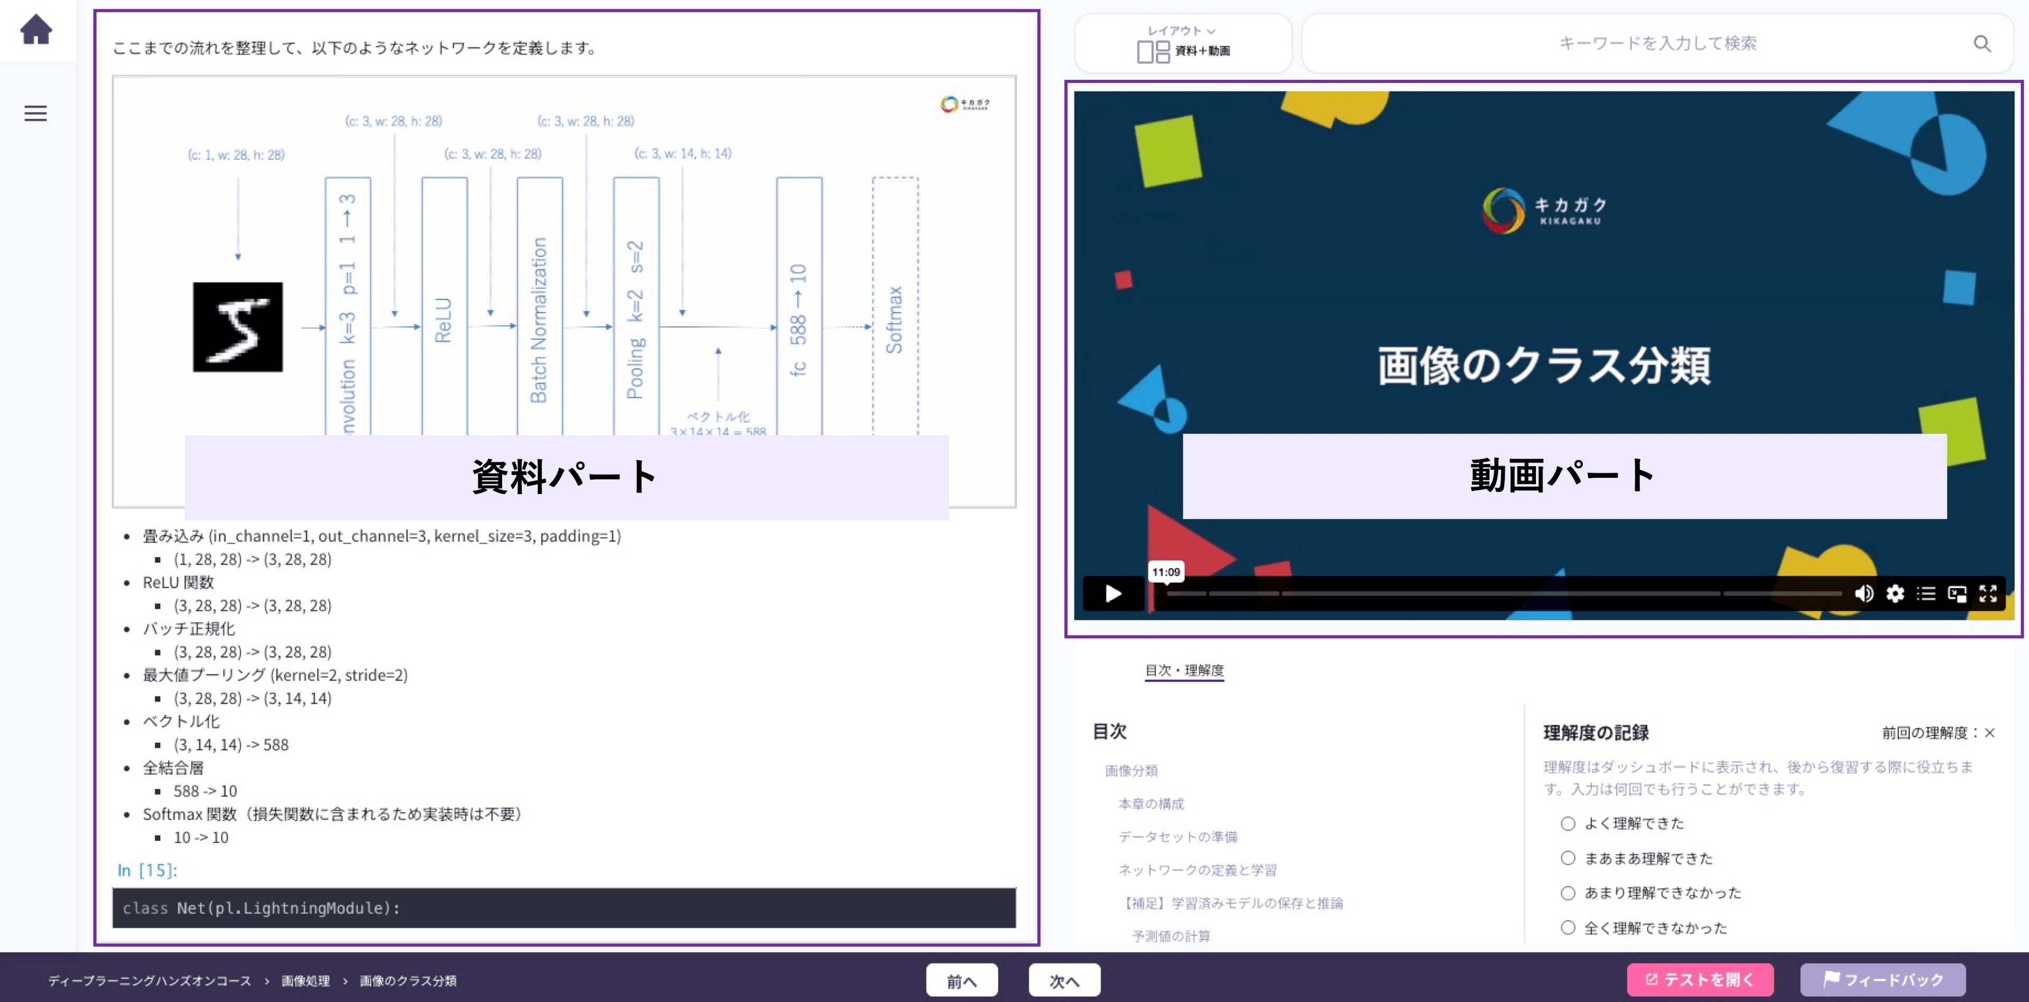This screenshot has height=1002, width=2029.
Task: Enter fullscreen video mode
Action: click(1988, 593)
